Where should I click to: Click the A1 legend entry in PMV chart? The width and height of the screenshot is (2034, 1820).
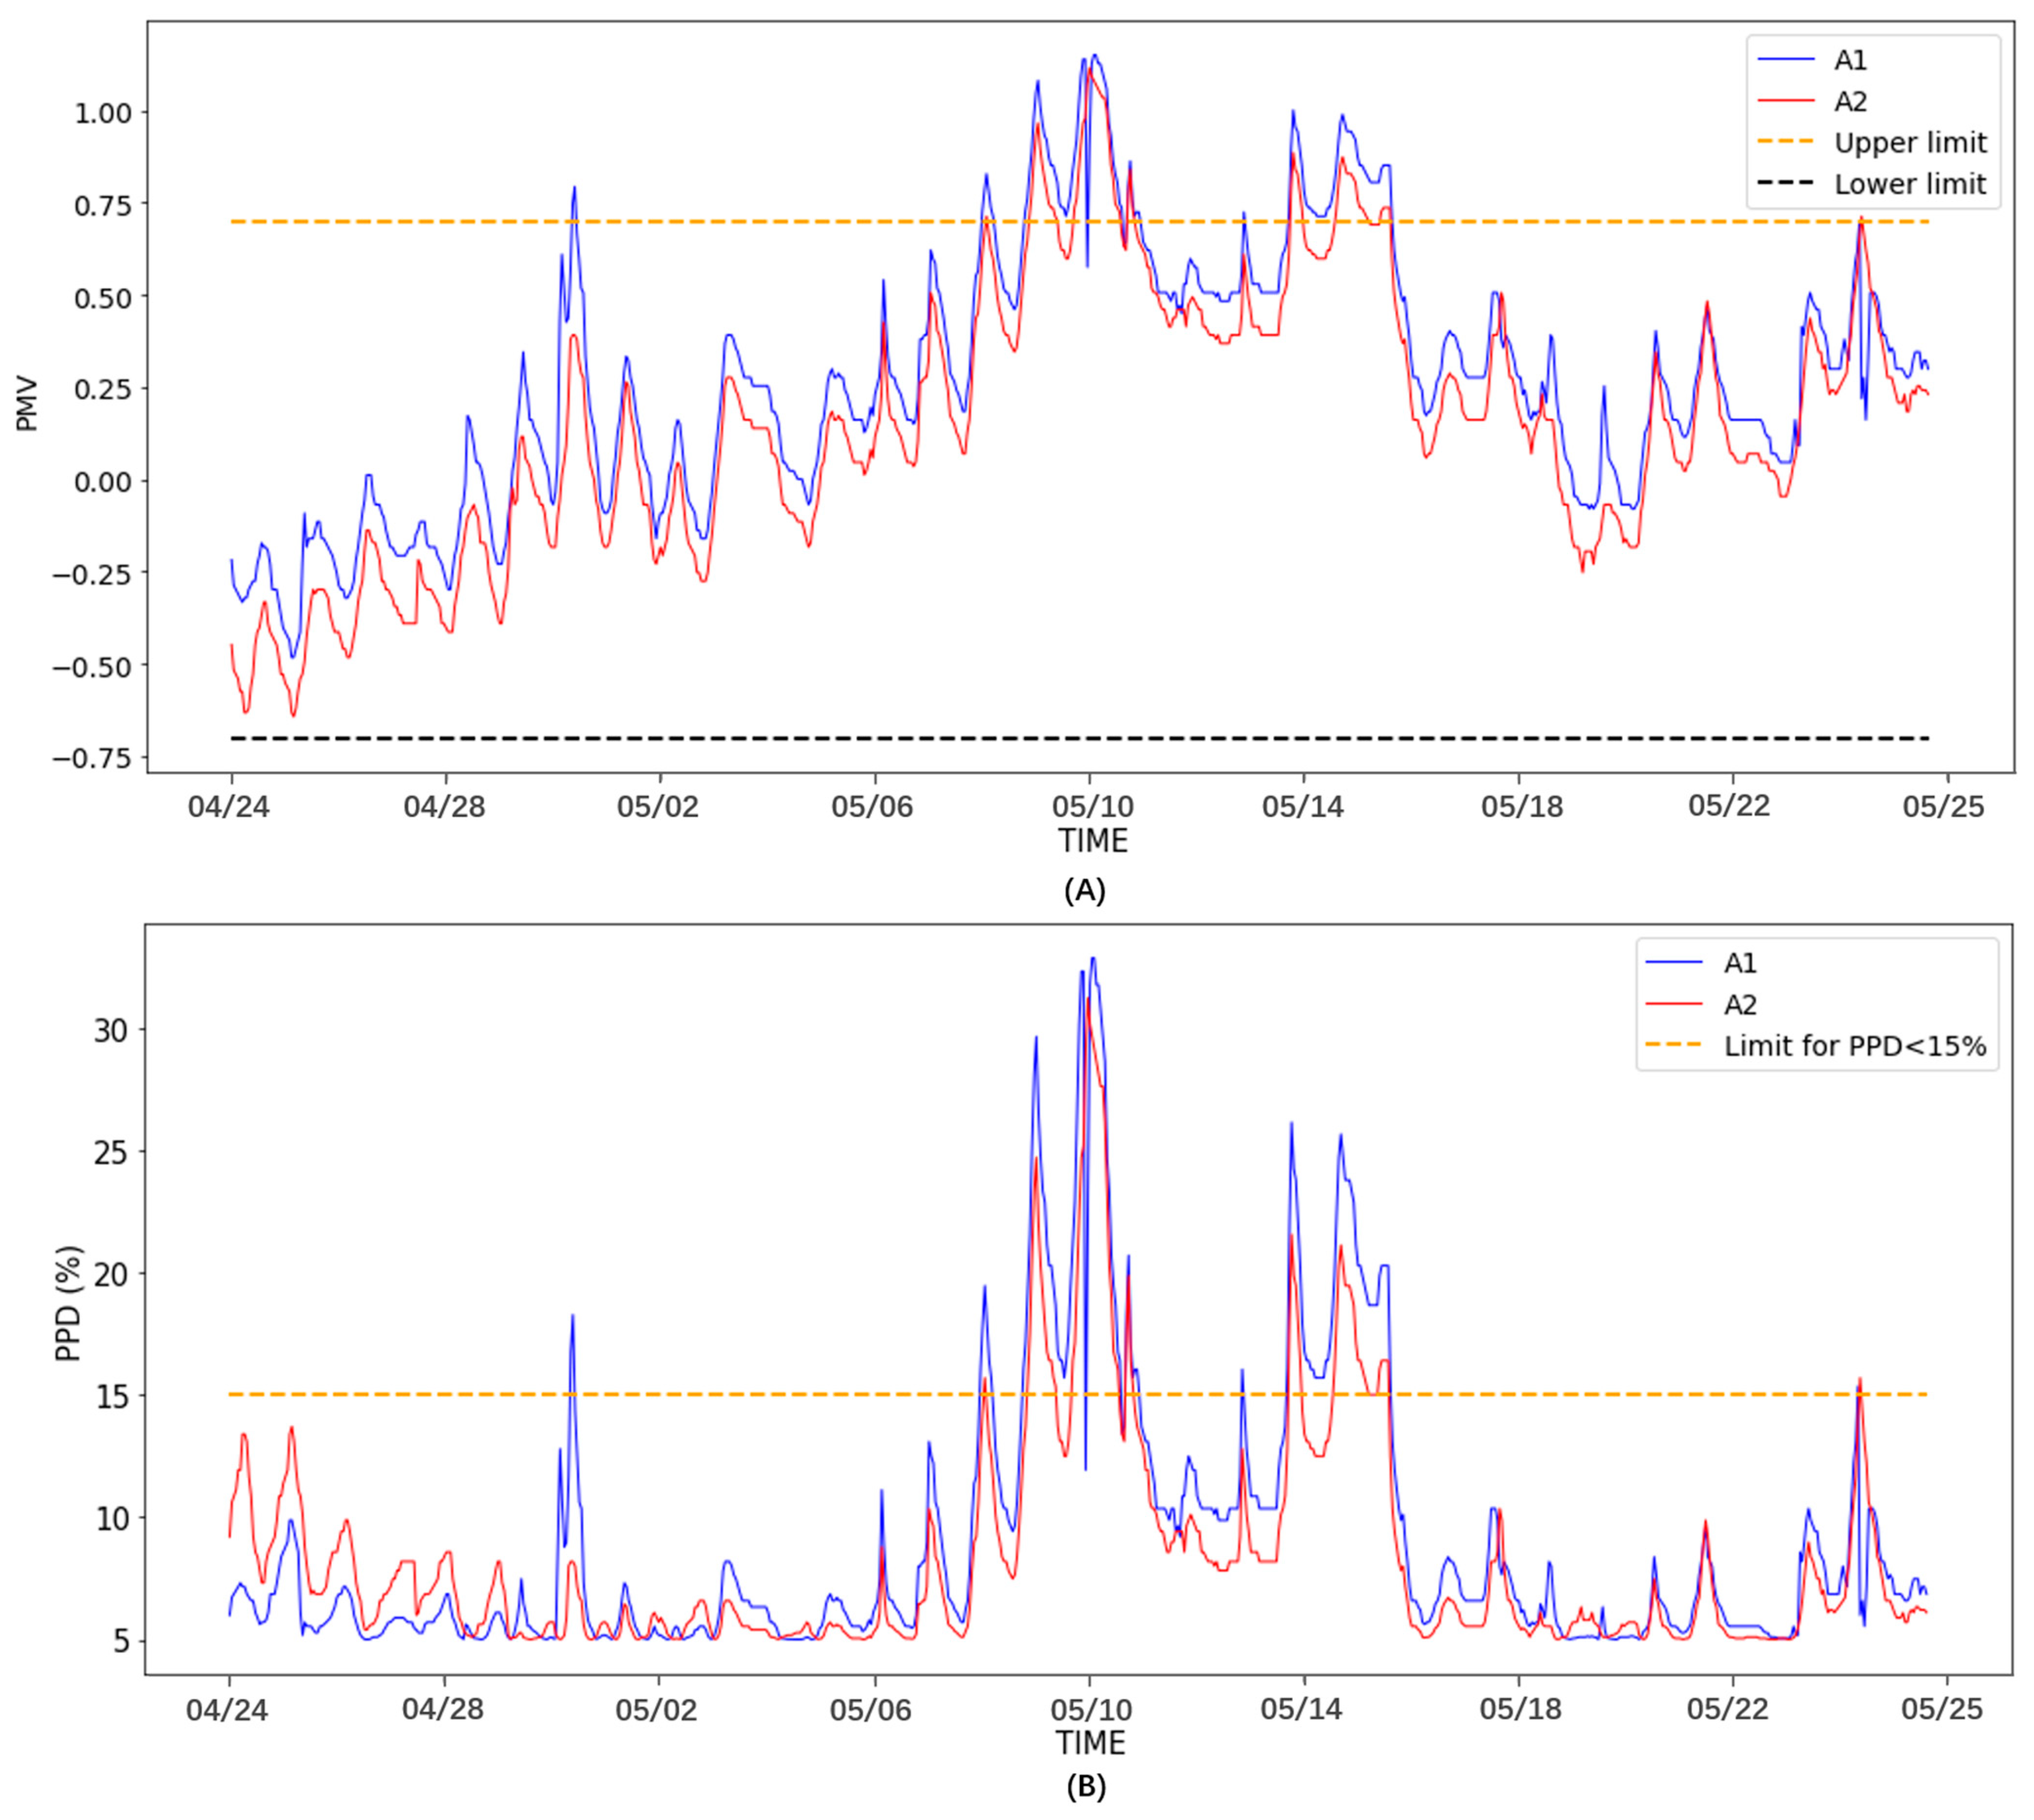[1850, 60]
